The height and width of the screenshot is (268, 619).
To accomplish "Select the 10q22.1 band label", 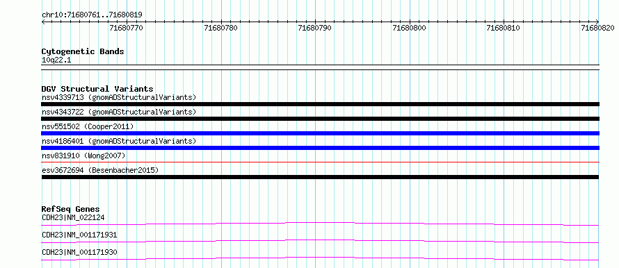I will 56,60.
